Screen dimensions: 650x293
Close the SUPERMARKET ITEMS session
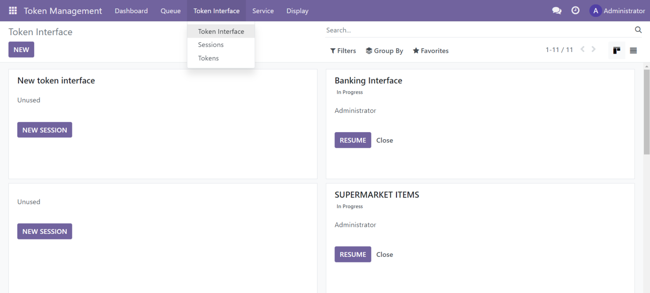pos(384,255)
